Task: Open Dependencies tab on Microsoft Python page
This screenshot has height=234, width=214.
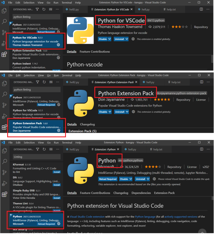Action: [x=141, y=193]
